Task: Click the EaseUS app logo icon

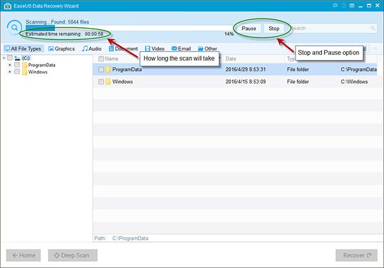Action: [6, 5]
